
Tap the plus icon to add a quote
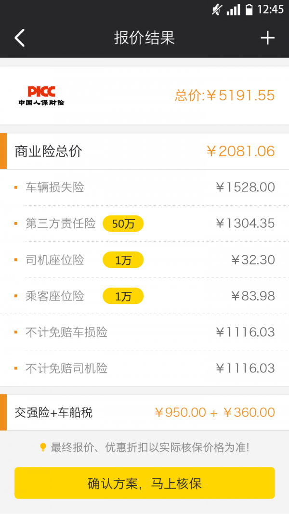268,38
